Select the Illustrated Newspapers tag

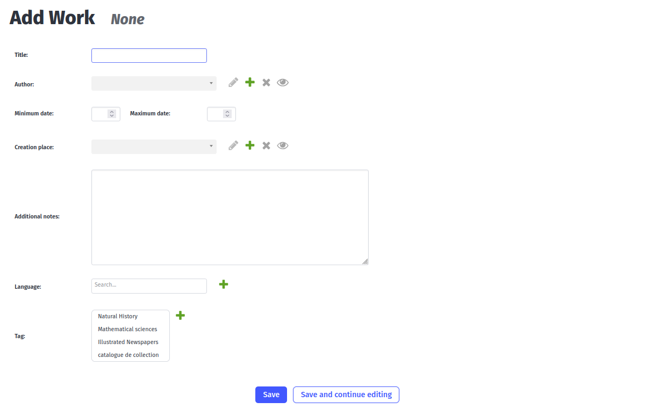tap(128, 342)
